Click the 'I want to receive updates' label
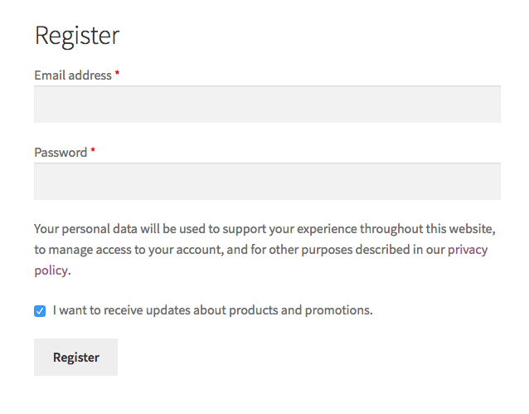The width and height of the screenshot is (529, 414). 212,310
